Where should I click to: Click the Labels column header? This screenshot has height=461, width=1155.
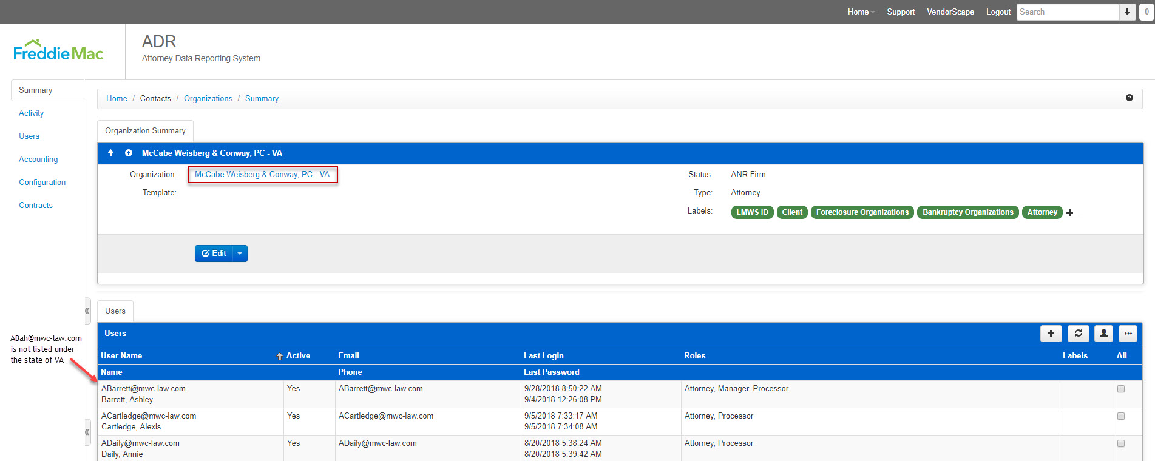click(1075, 356)
